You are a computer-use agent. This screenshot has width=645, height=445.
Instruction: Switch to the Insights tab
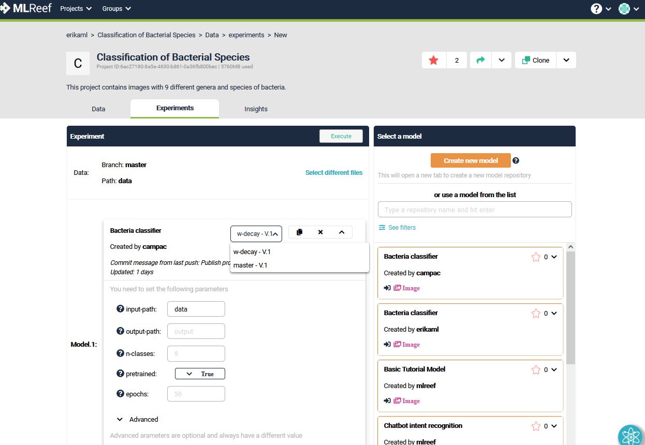pyautogui.click(x=256, y=109)
